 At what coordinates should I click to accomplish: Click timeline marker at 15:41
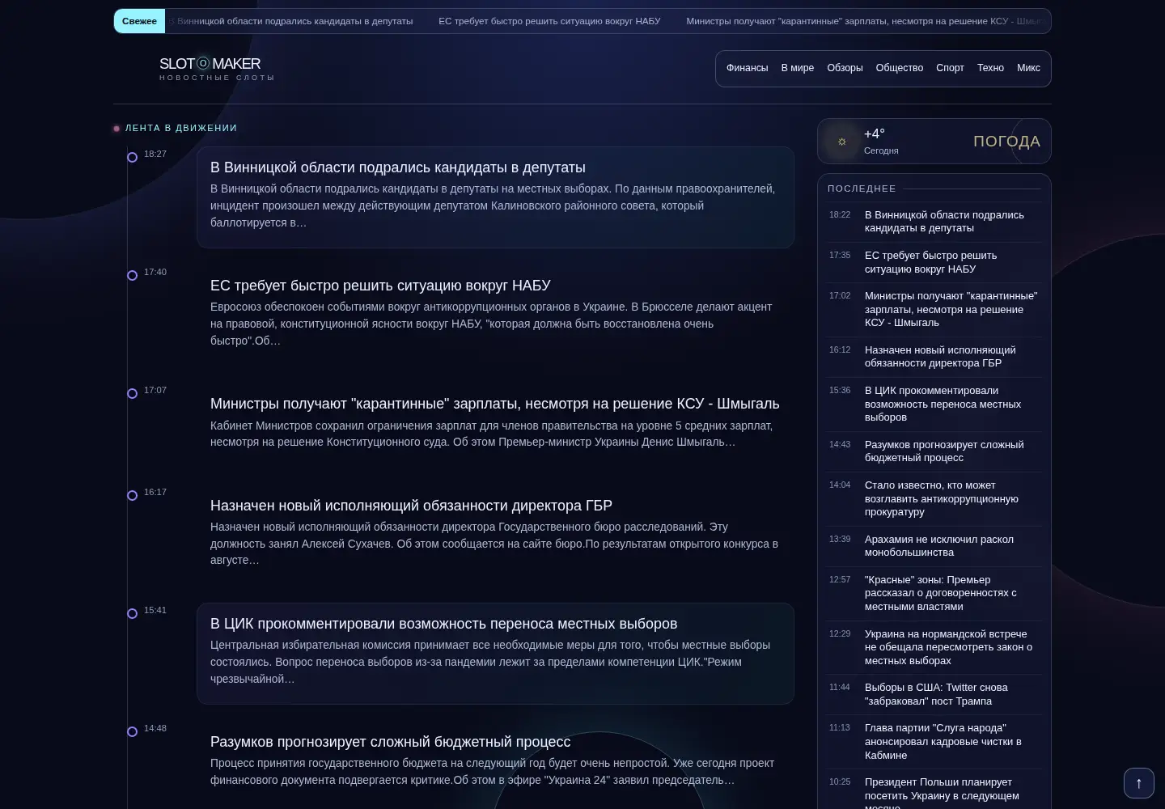point(132,613)
